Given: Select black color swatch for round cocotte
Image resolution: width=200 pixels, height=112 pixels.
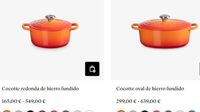Looking at the screenshot, I should [x=30, y=111].
